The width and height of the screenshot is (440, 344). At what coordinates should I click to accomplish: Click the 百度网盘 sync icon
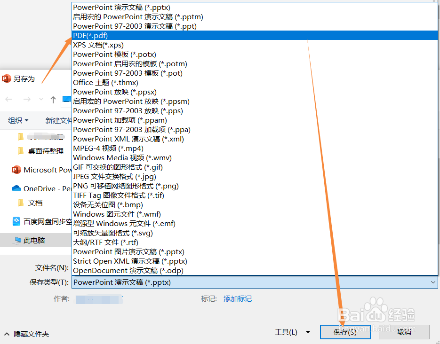tap(16, 221)
